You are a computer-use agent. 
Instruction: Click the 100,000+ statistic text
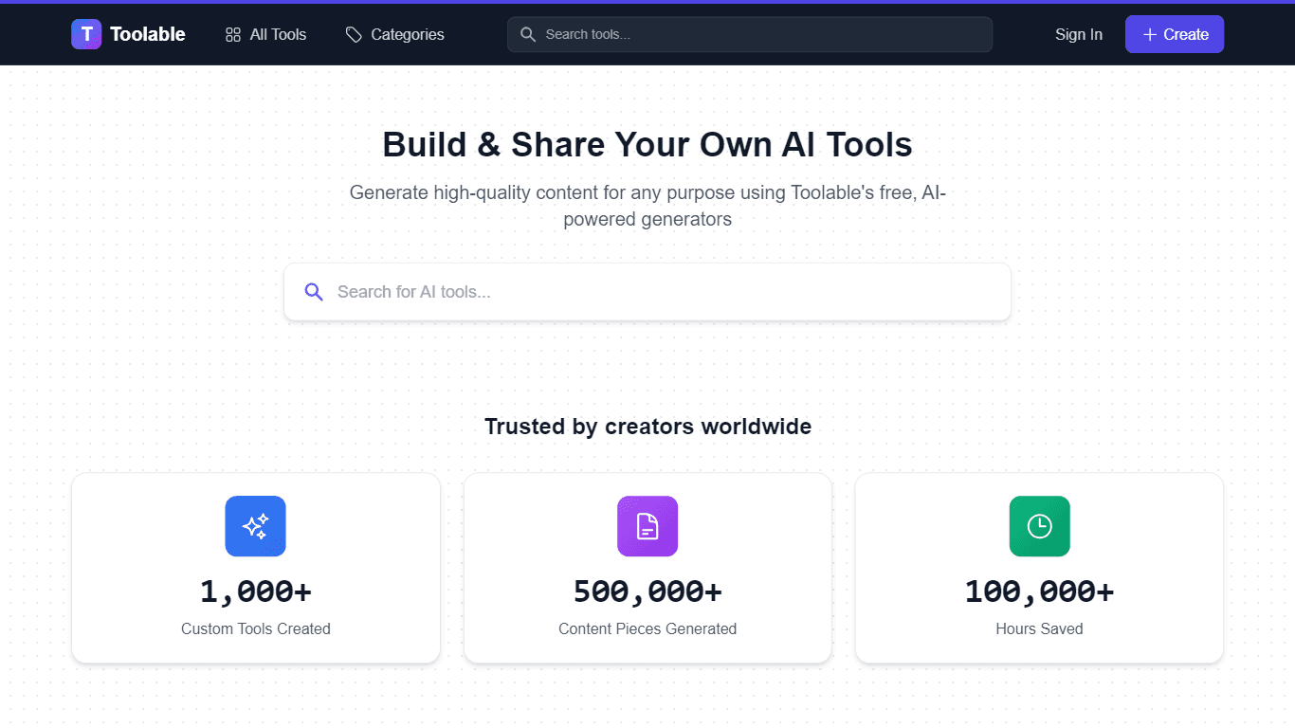(x=1039, y=591)
